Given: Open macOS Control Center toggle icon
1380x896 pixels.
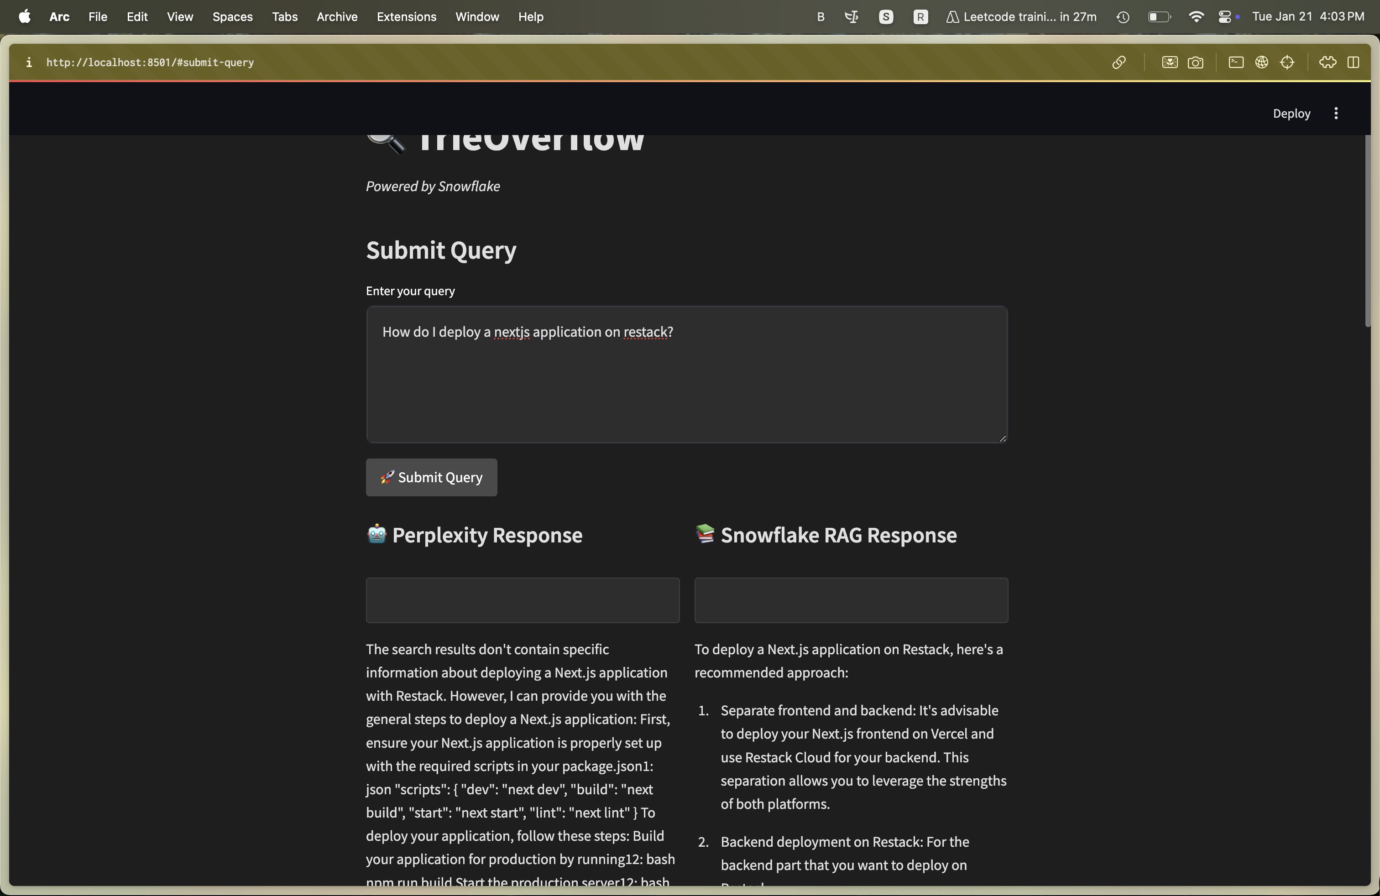Looking at the screenshot, I should [1224, 17].
